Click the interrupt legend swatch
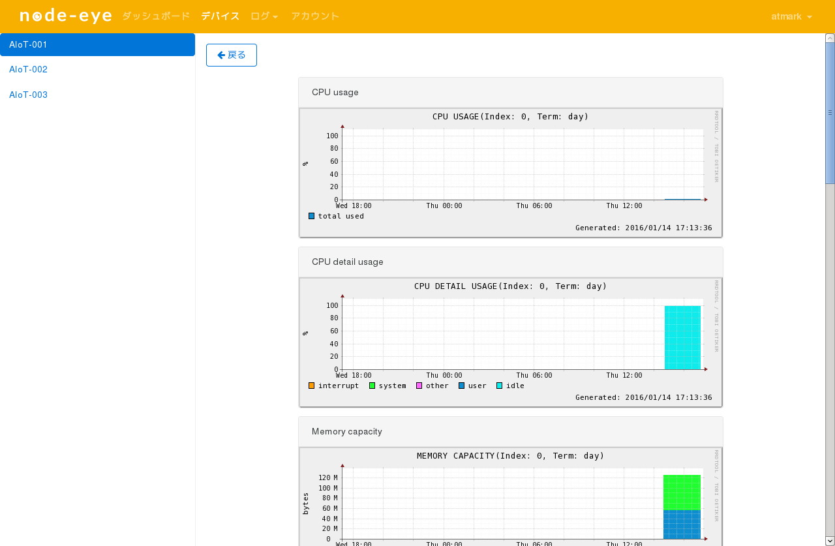Viewport: 835px width, 546px height. (311, 386)
